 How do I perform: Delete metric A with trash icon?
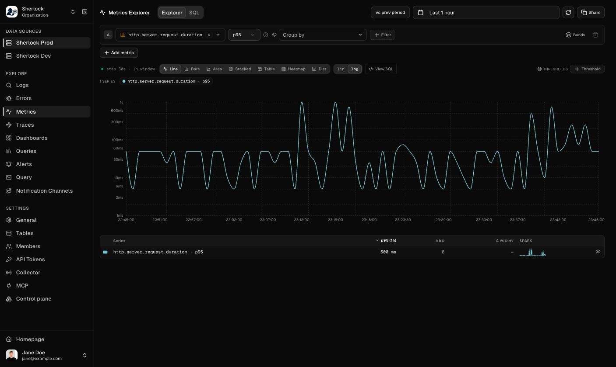[595, 35]
